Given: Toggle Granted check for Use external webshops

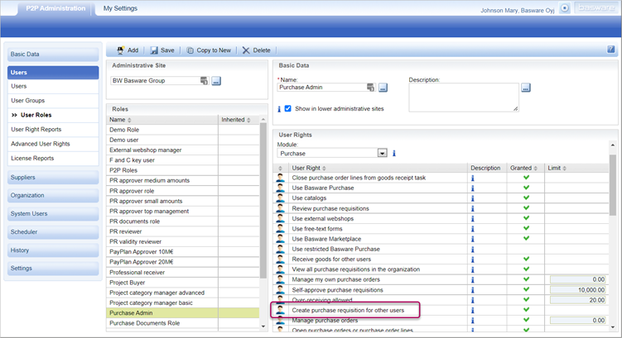Looking at the screenshot, I should point(527,218).
